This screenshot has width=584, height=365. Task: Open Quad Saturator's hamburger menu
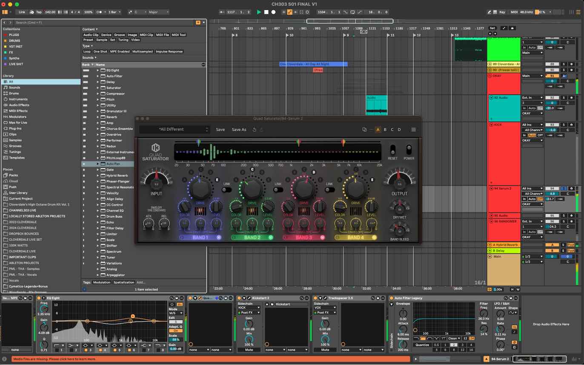pos(412,130)
